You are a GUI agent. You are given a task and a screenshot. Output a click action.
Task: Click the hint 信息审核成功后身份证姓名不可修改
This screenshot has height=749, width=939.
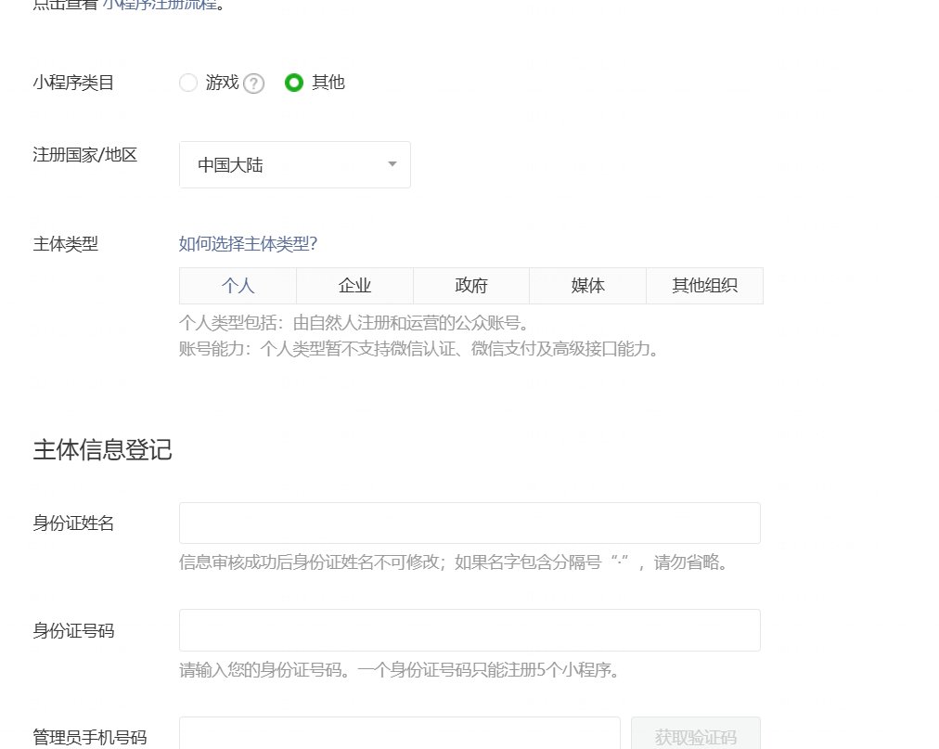point(454,562)
